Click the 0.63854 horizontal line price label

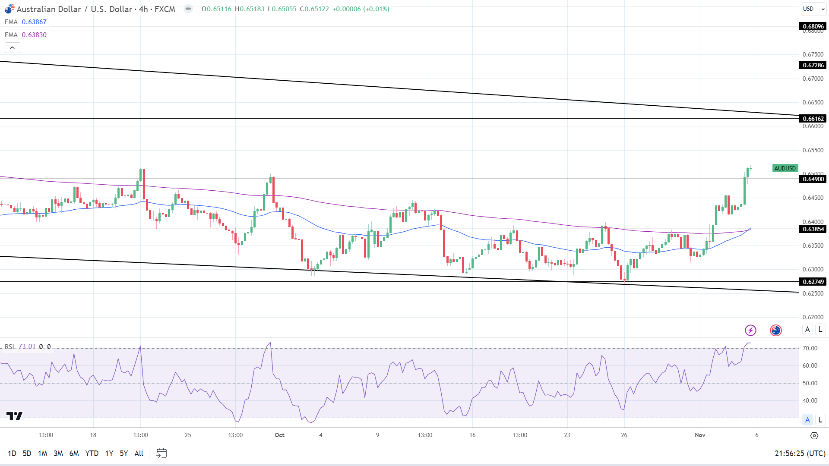pyautogui.click(x=813, y=229)
